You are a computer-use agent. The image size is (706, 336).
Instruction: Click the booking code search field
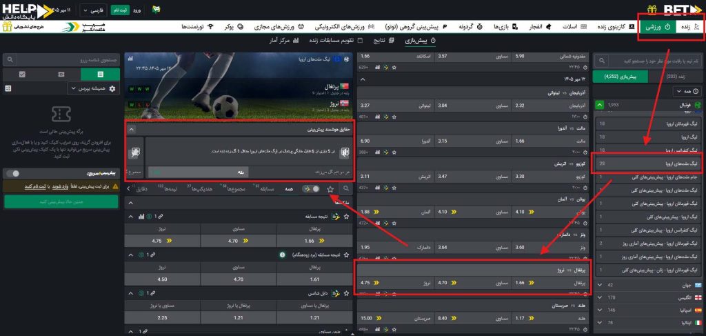(x=61, y=59)
